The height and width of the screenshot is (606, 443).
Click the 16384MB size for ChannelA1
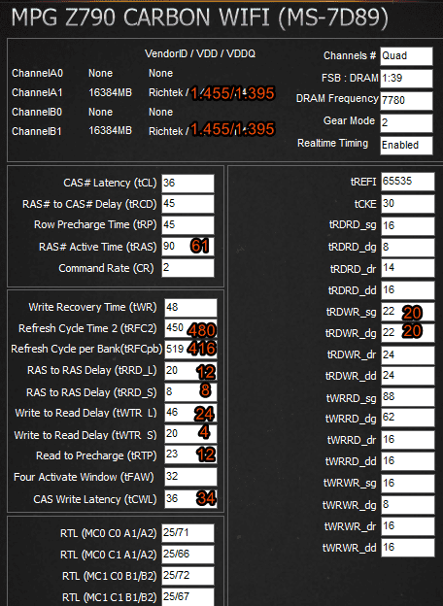click(x=110, y=93)
